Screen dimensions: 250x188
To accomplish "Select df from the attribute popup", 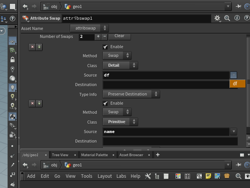I will pos(237,84).
